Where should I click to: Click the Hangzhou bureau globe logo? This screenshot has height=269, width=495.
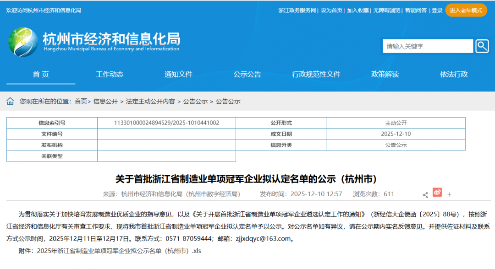(x=23, y=42)
